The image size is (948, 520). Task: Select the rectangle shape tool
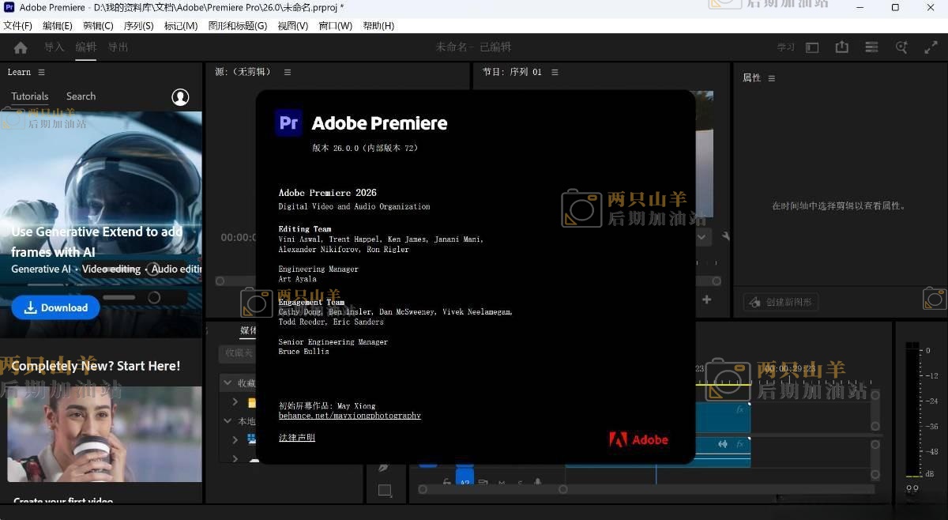point(385,491)
